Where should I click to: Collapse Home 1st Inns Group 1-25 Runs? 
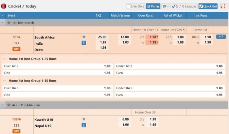click(x=5, y=59)
